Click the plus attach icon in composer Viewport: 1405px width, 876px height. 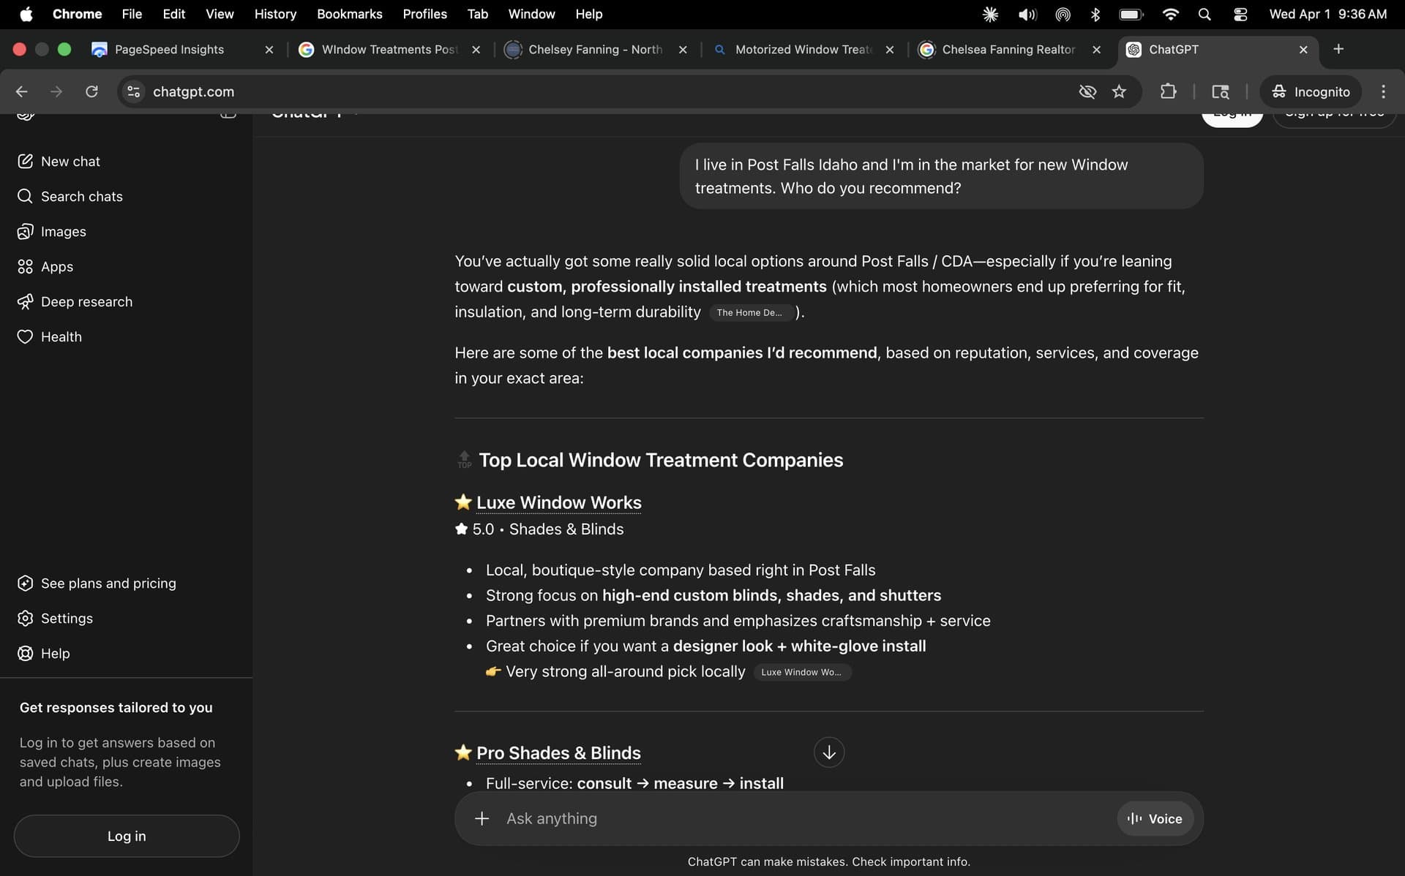click(482, 818)
